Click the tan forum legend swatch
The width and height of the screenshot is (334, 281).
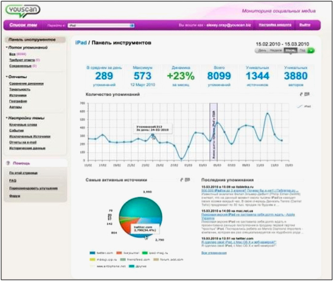tap(156, 260)
